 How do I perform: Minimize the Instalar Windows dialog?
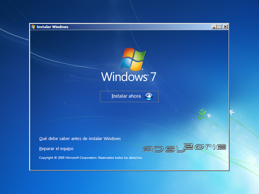coord(214,27)
